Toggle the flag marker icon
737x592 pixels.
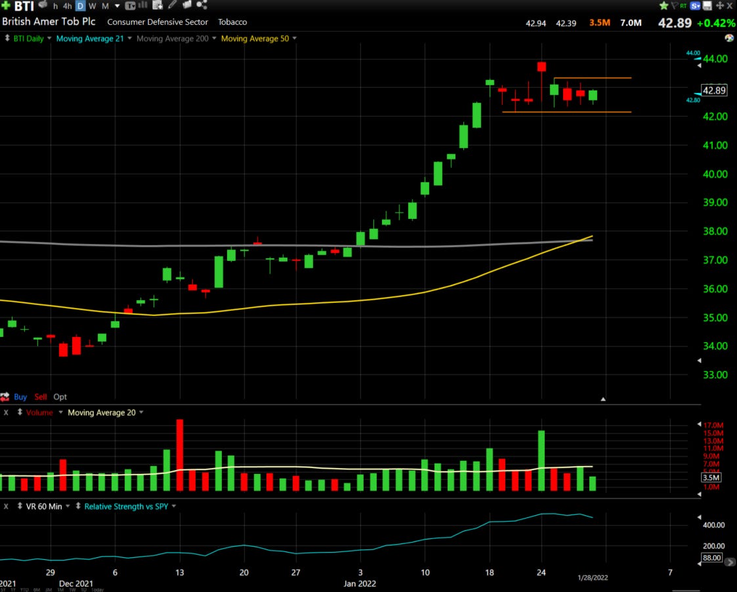pos(675,6)
